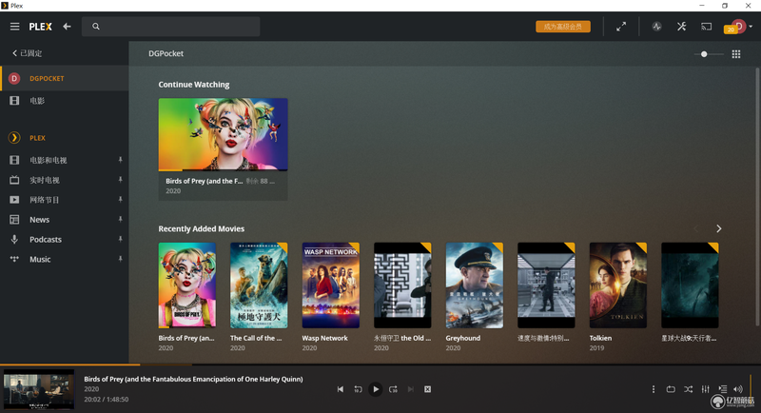The height and width of the screenshot is (413, 761).
Task: Open The Call of the Wild poster
Action: click(x=259, y=285)
